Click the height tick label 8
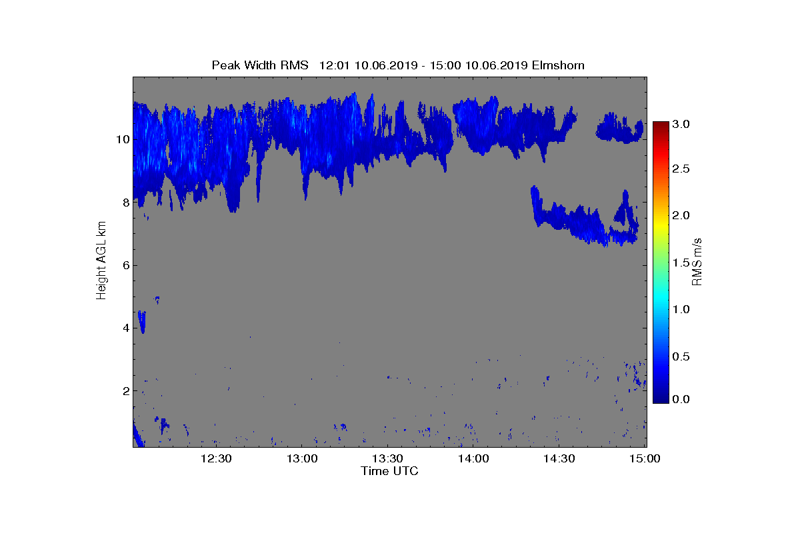The height and width of the screenshot is (533, 800). (x=125, y=202)
